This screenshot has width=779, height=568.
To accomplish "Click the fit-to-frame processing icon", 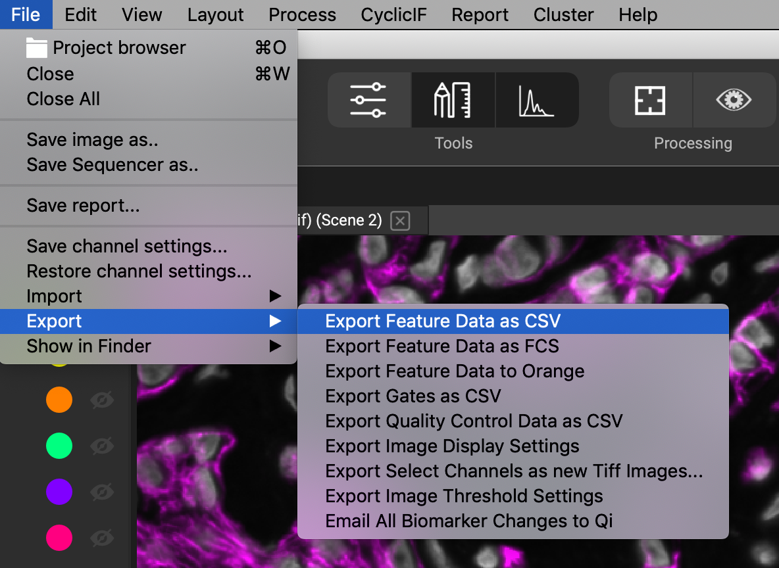I will coord(650,100).
